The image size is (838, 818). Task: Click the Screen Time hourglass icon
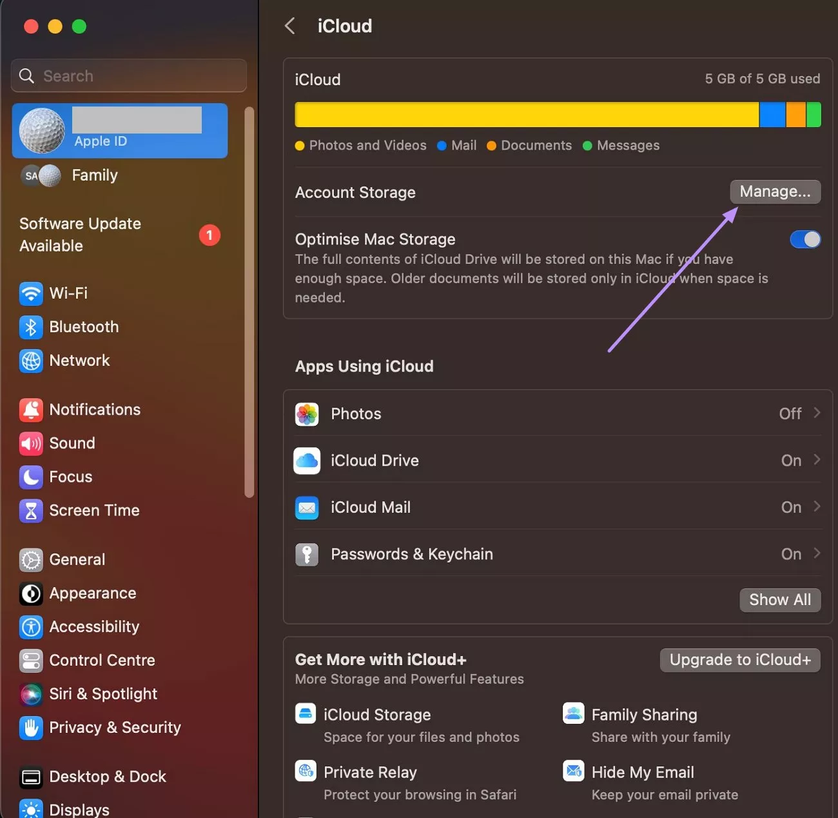(31, 510)
